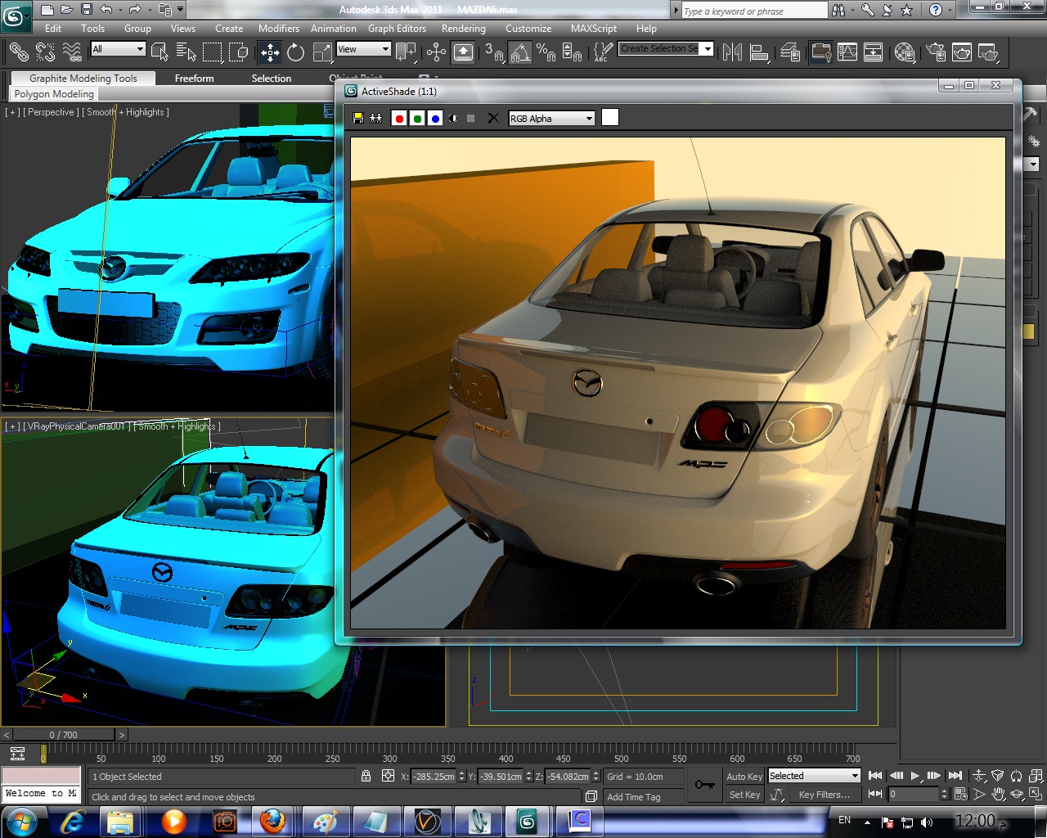Viewport: 1047px width, 838px height.
Task: Click the Polygon Modeling panel label
Action: tap(54, 94)
